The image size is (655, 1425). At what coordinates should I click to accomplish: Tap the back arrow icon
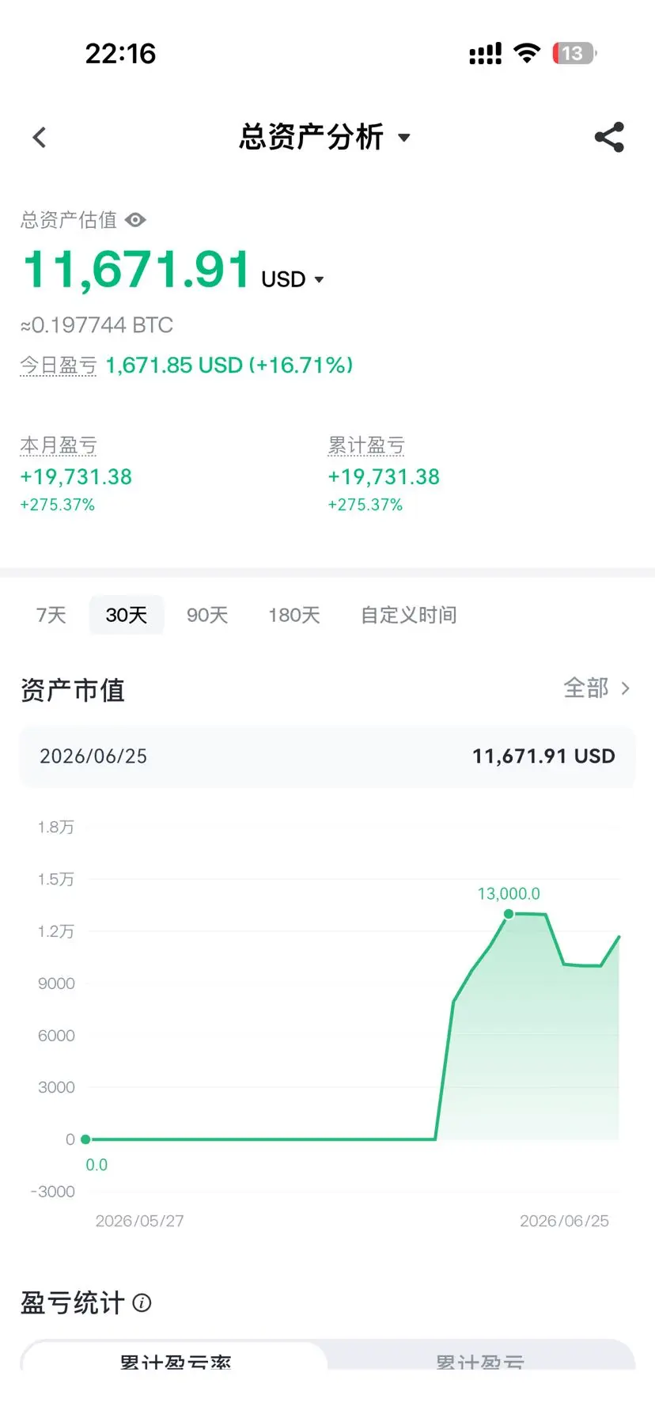[x=40, y=138]
